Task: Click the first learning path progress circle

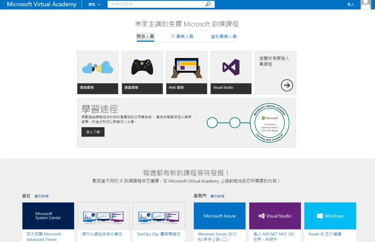Action: pyautogui.click(x=212, y=123)
